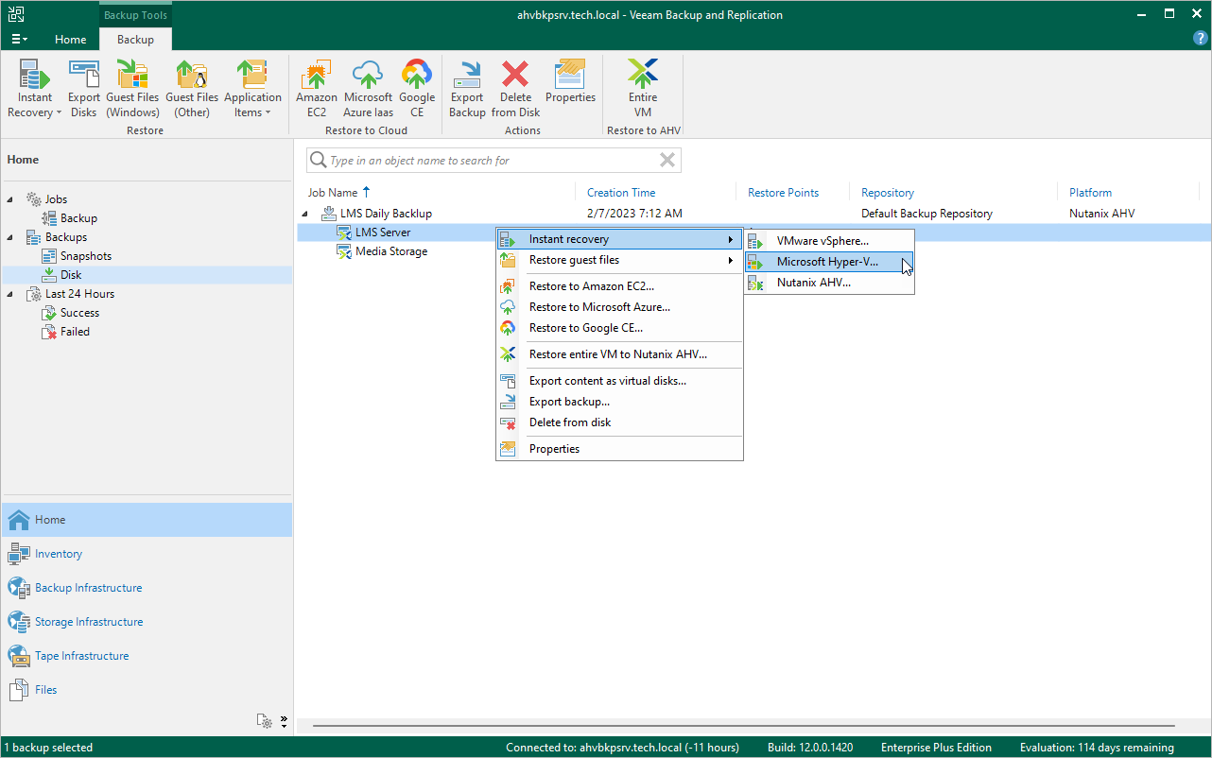Clear the search box with X icon
This screenshot has width=1212, height=758.
tap(667, 160)
